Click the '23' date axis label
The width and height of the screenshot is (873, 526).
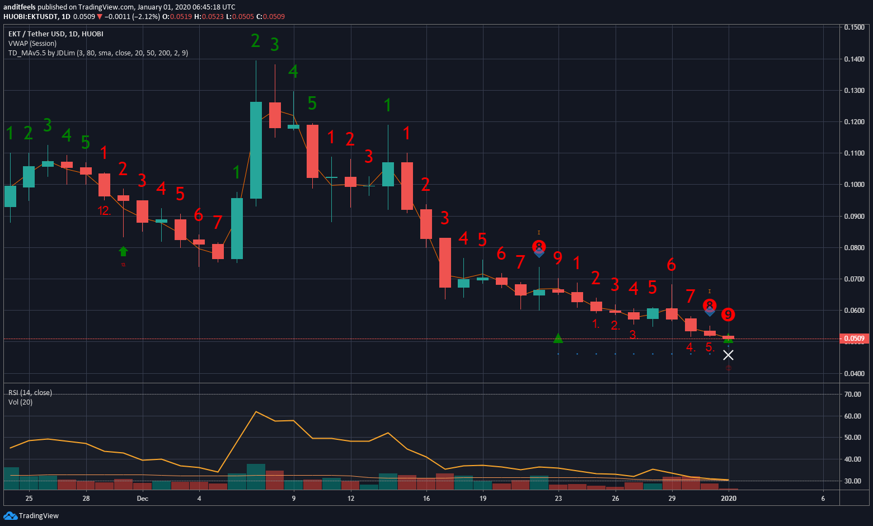(558, 499)
